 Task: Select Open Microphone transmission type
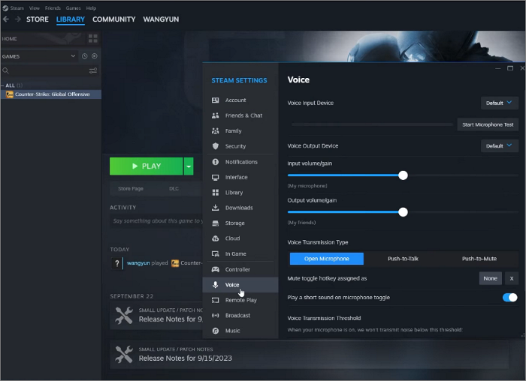(326, 259)
